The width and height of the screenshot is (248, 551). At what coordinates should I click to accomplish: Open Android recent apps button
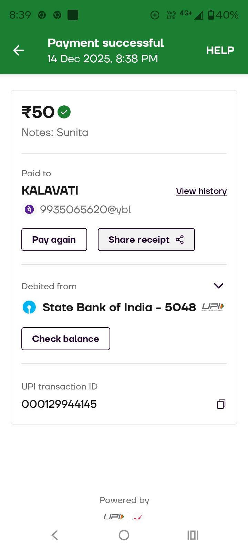pos(193,535)
